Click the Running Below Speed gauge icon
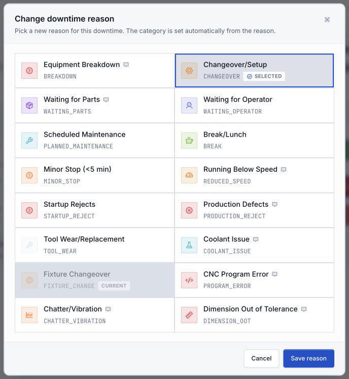Screen dimensions: 349x379 (x=189, y=175)
